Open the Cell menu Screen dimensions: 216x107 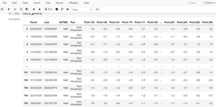[48, 3]
